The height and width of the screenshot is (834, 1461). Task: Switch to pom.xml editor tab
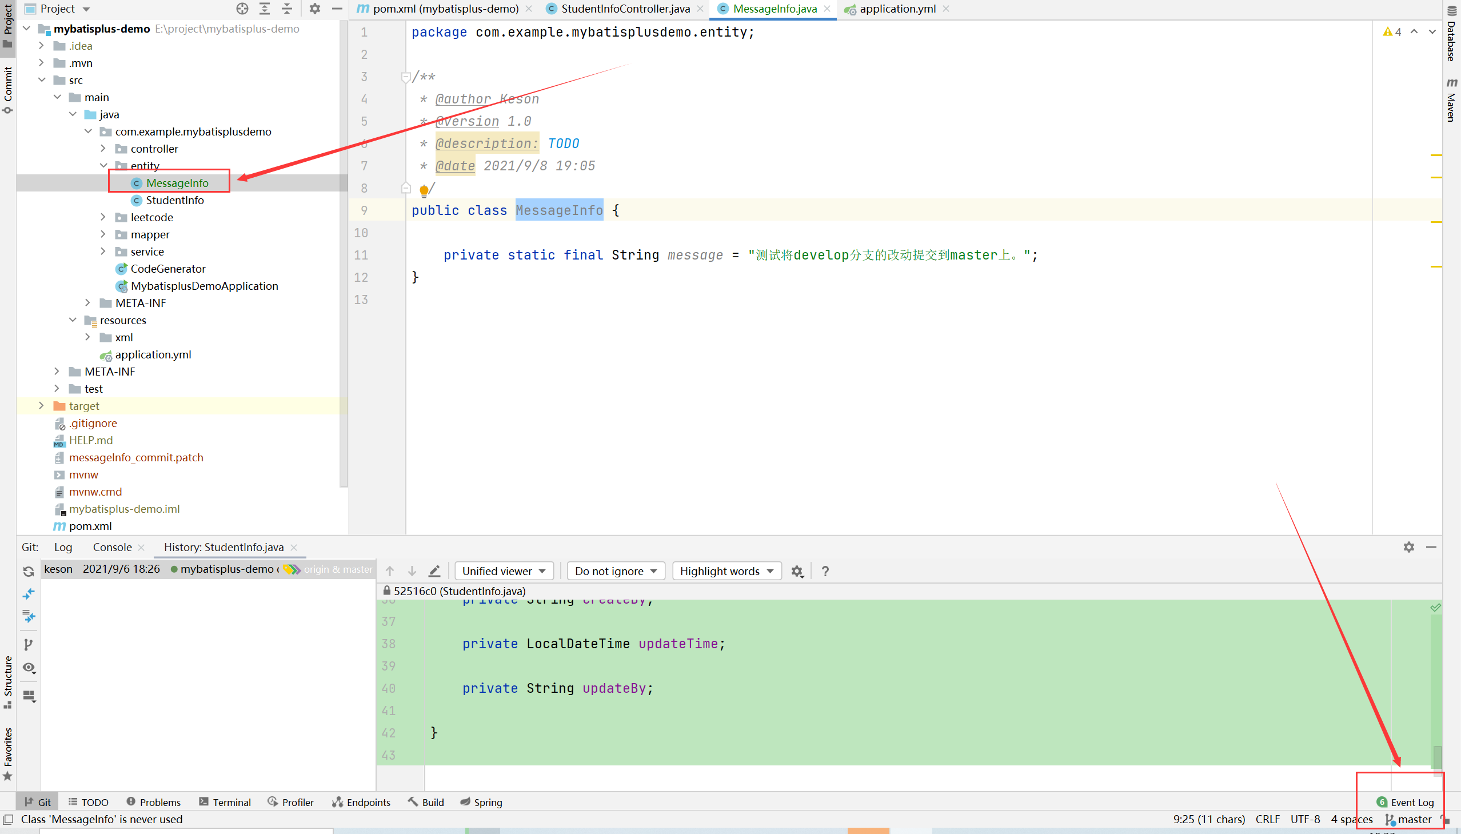[445, 9]
